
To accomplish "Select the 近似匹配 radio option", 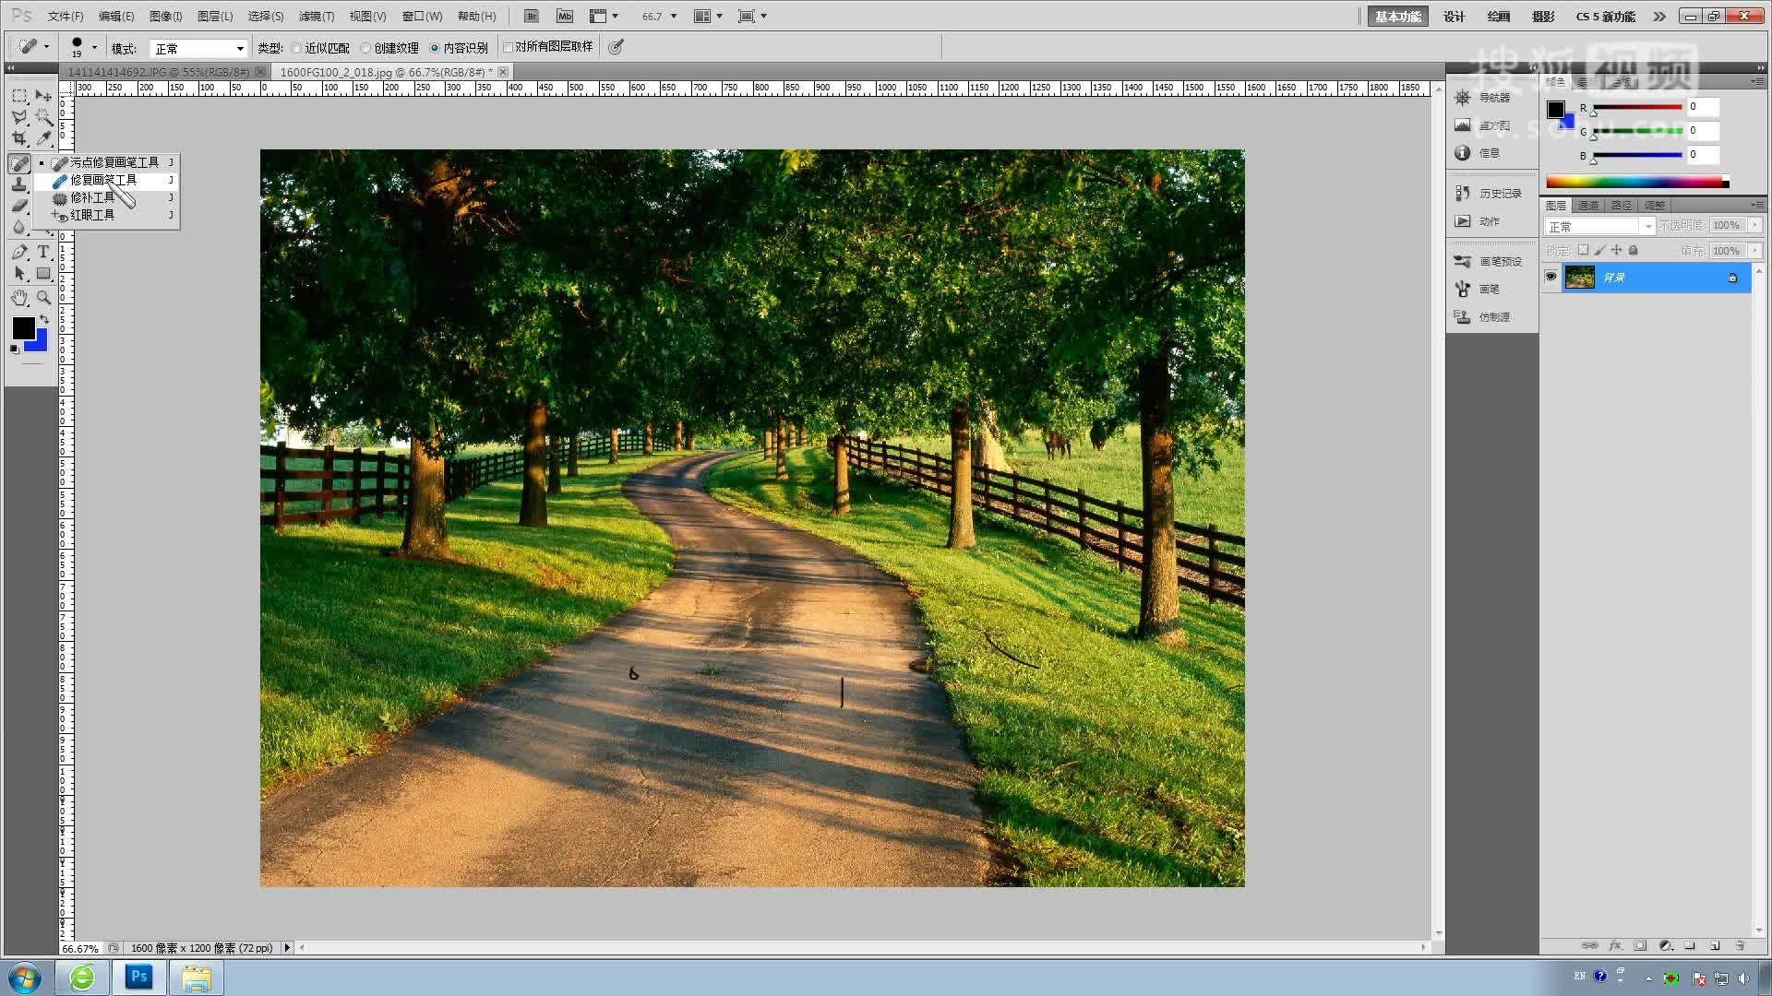I will (x=297, y=48).
